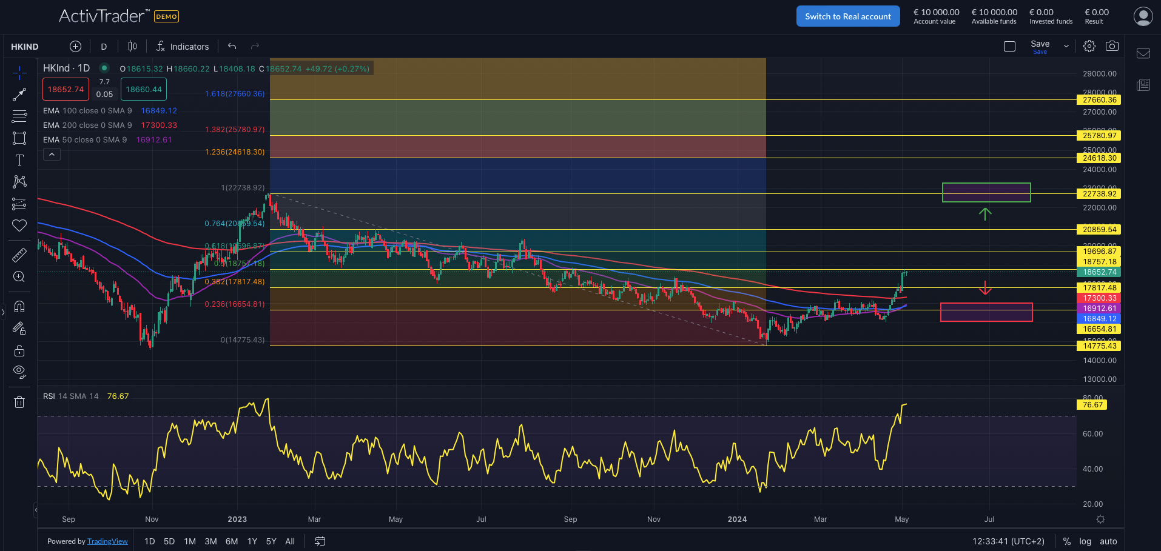Open the Fibonacci retracement tools
This screenshot has height=551, width=1161.
tap(19, 116)
